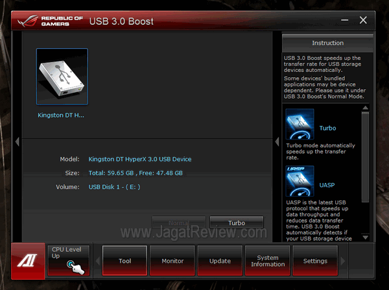Click the USB Disk 1 - ( E: ) volume text

(x=114, y=187)
